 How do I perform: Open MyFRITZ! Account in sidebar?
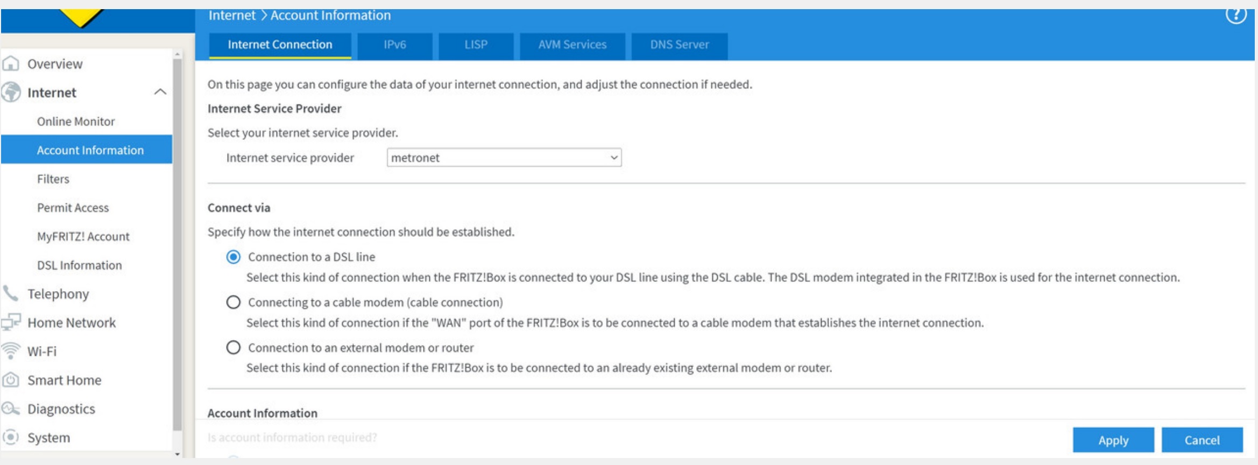click(83, 236)
